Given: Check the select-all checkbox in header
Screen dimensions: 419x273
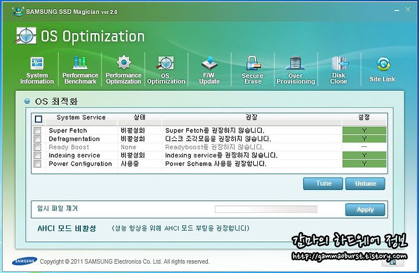Looking at the screenshot, I should tap(38, 119).
